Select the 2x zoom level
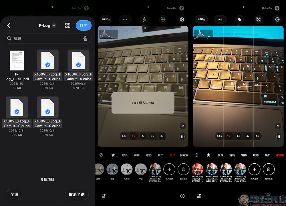The image size is (286, 206). (x=143, y=136)
